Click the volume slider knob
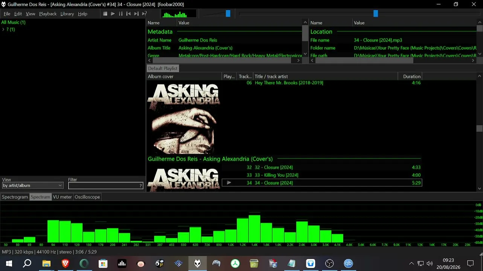The image size is (483, 271). pyautogui.click(x=228, y=14)
